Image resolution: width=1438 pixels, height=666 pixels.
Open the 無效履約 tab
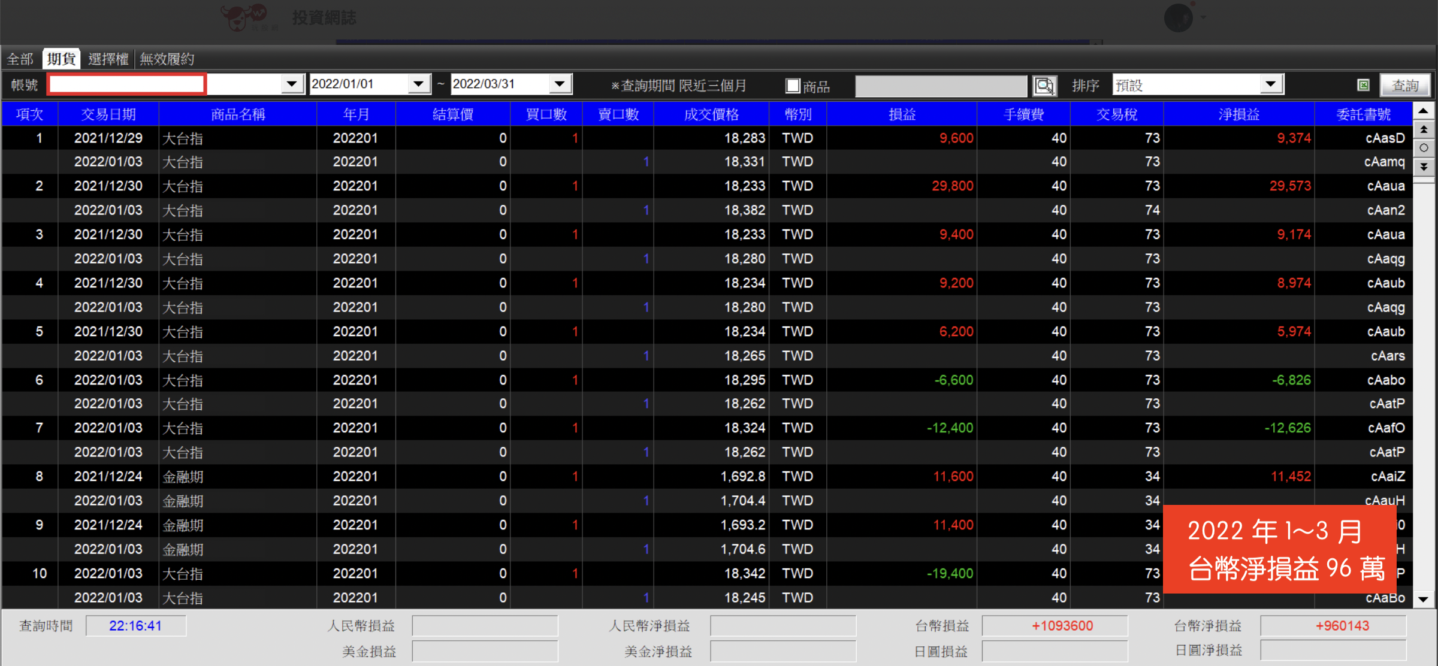167,59
